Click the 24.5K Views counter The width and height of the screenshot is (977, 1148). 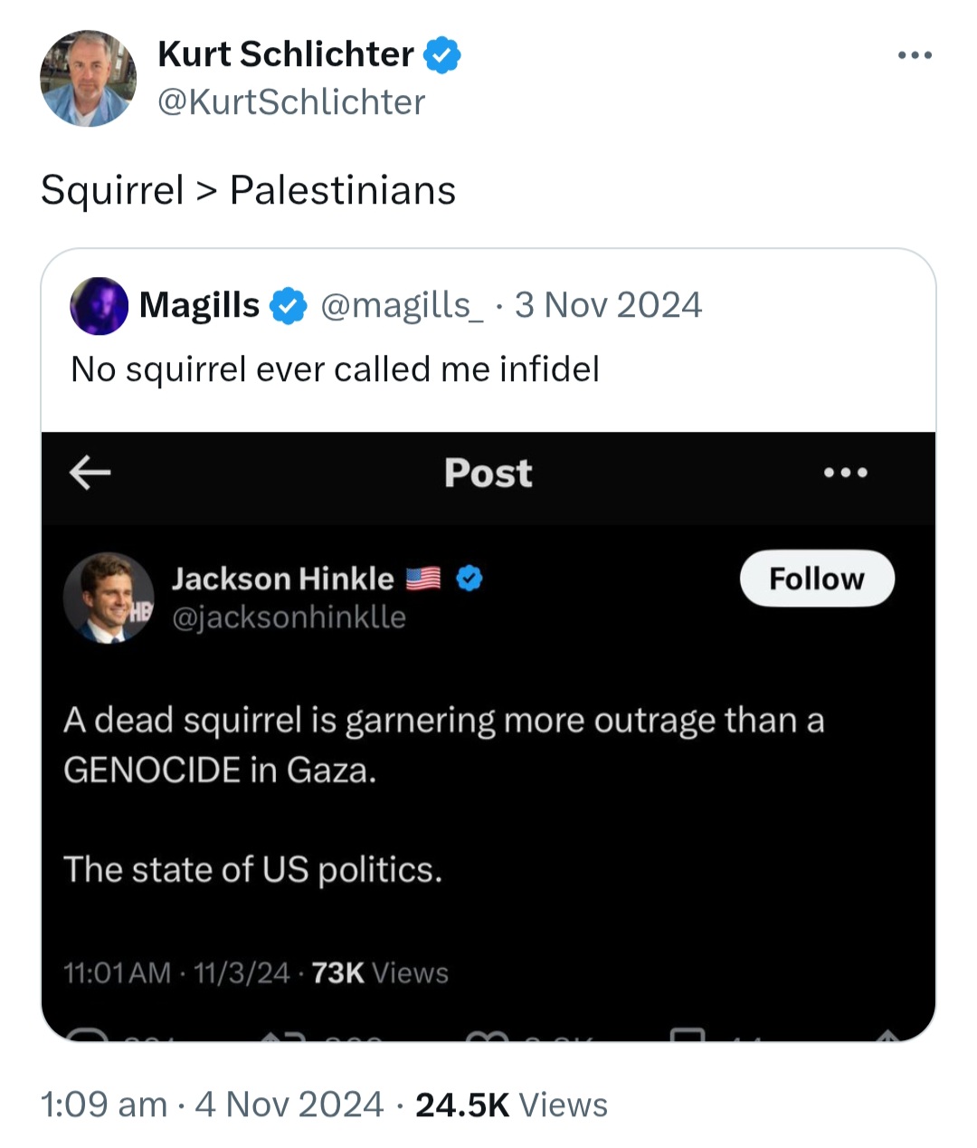511,1105
